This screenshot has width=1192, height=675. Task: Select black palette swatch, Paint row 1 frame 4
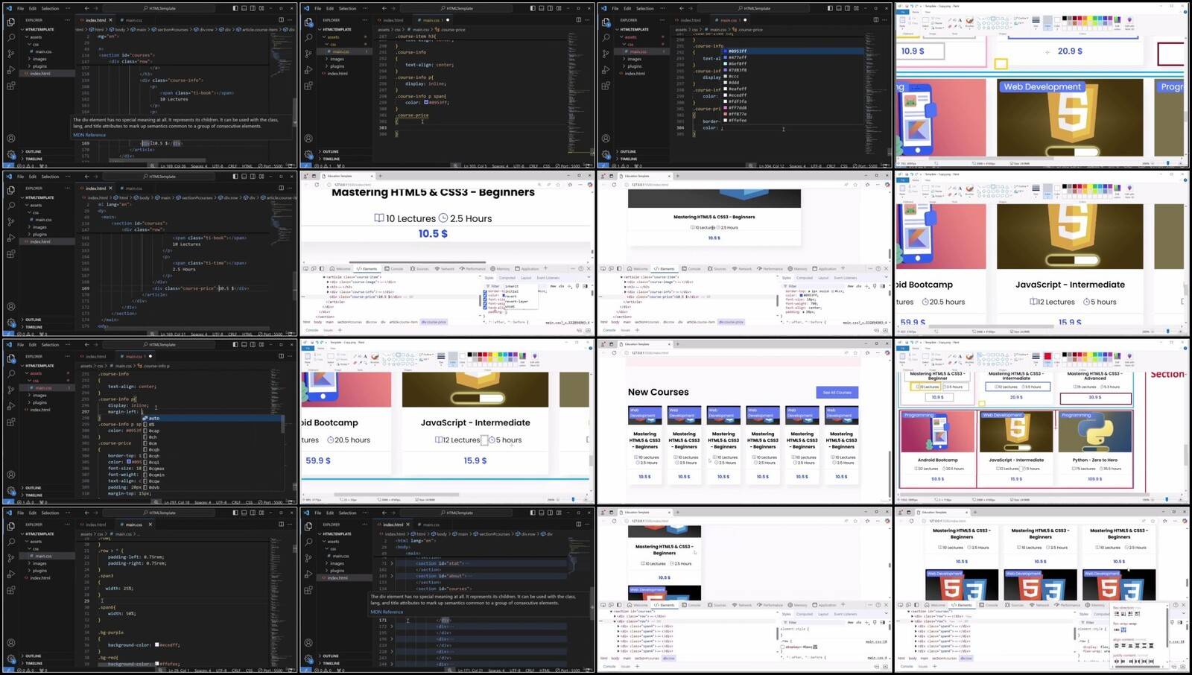pos(1065,19)
